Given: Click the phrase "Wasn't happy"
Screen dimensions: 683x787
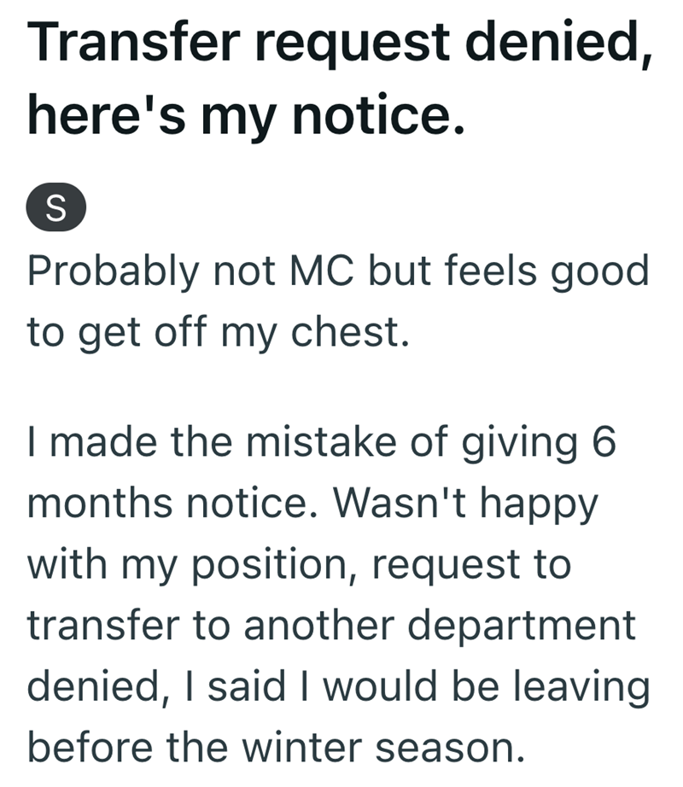Looking at the screenshot, I should pyautogui.click(x=470, y=504).
